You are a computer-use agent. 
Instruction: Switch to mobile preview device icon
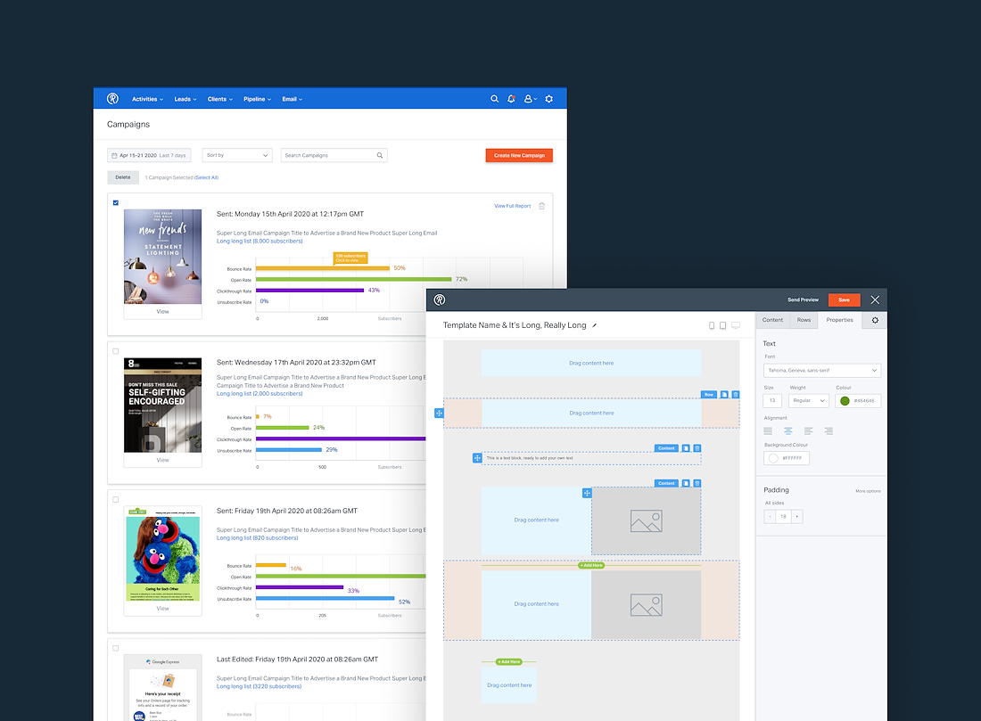click(x=712, y=325)
